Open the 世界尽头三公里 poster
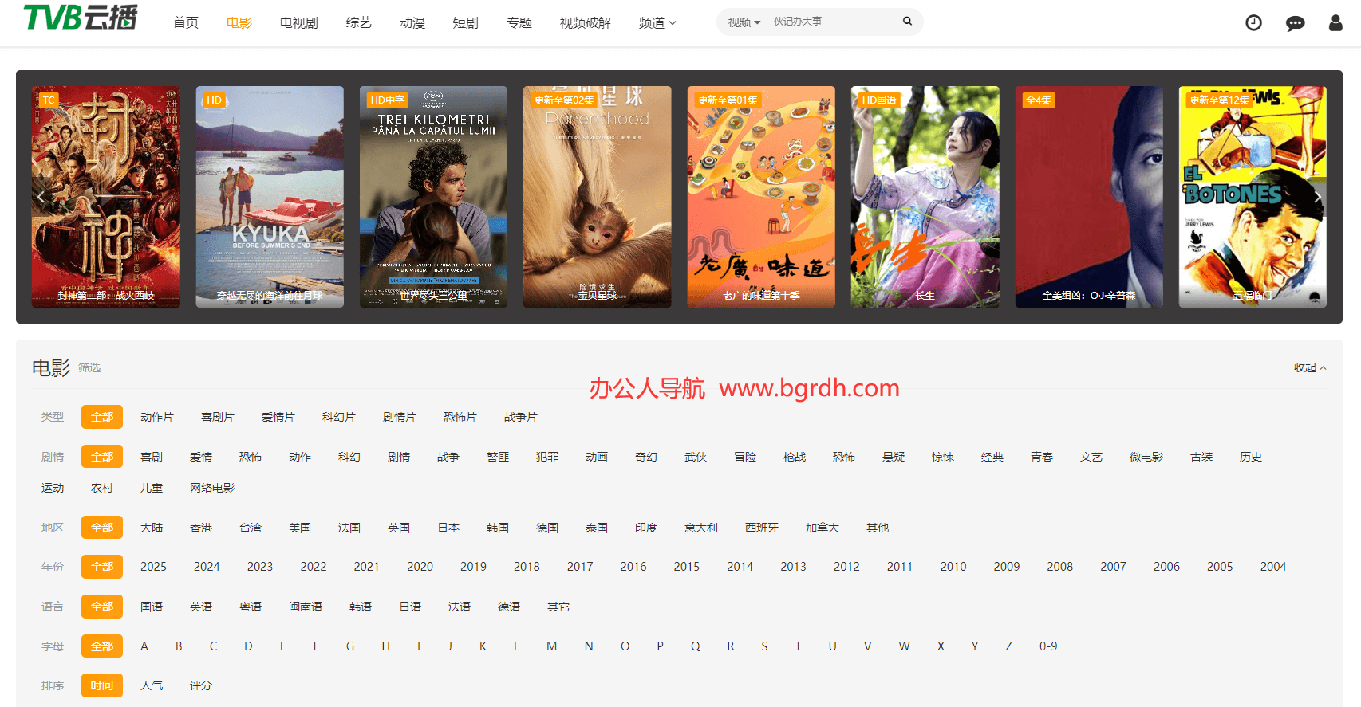The width and height of the screenshot is (1361, 707). [x=433, y=197]
